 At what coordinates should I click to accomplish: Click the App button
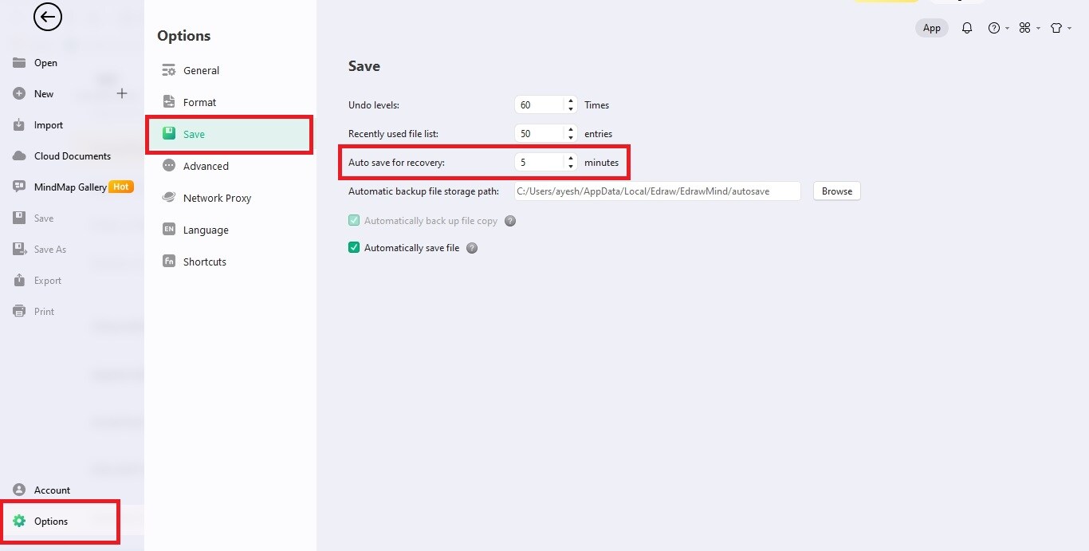[x=931, y=28]
